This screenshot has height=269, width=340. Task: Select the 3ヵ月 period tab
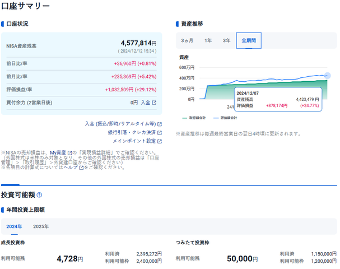click(187, 40)
